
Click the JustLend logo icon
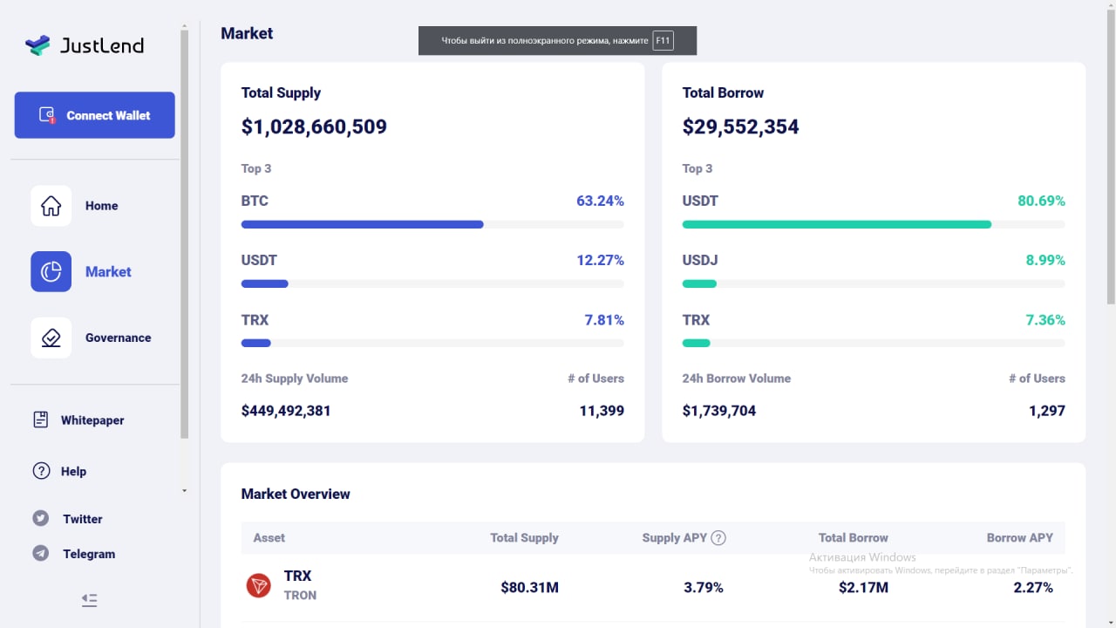click(x=37, y=45)
